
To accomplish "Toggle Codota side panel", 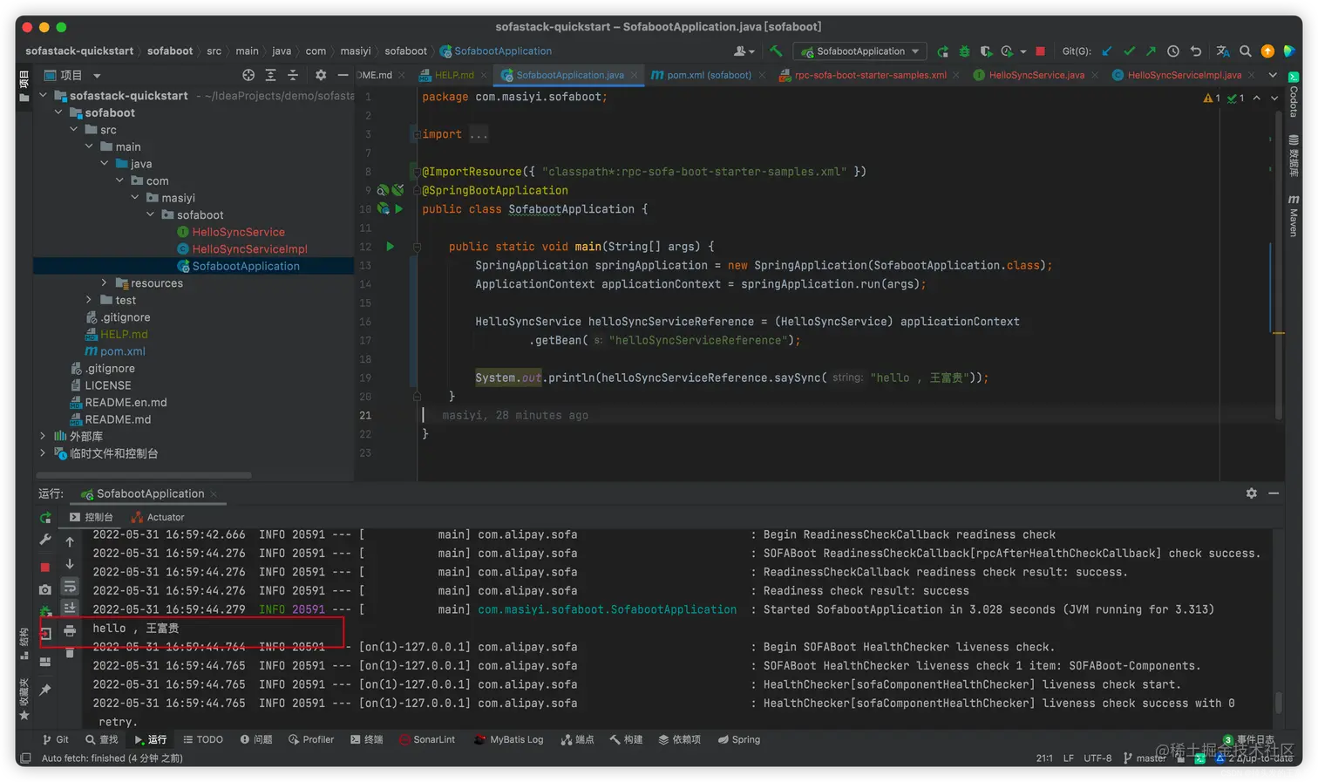I will (x=1294, y=95).
